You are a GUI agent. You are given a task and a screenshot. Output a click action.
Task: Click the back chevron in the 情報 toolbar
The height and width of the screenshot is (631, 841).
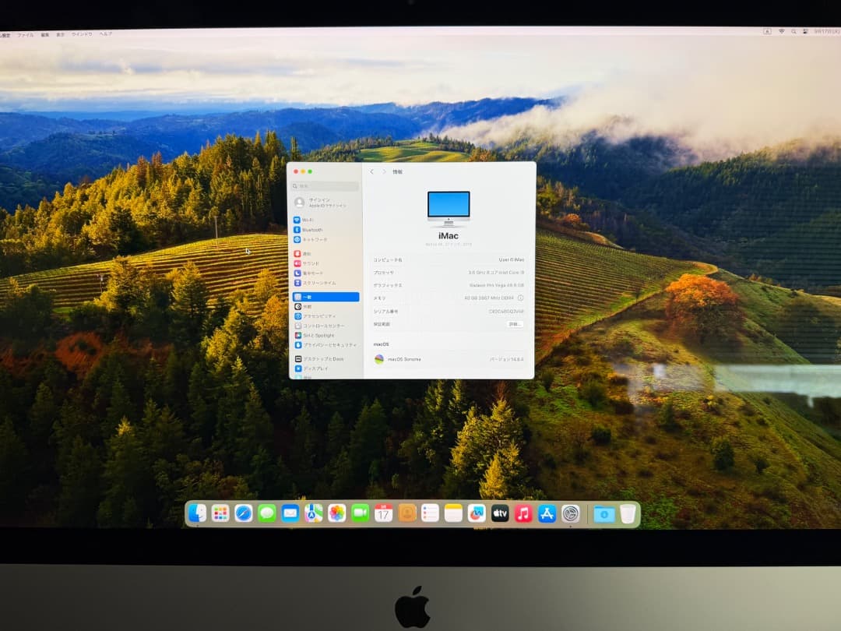[x=373, y=171]
